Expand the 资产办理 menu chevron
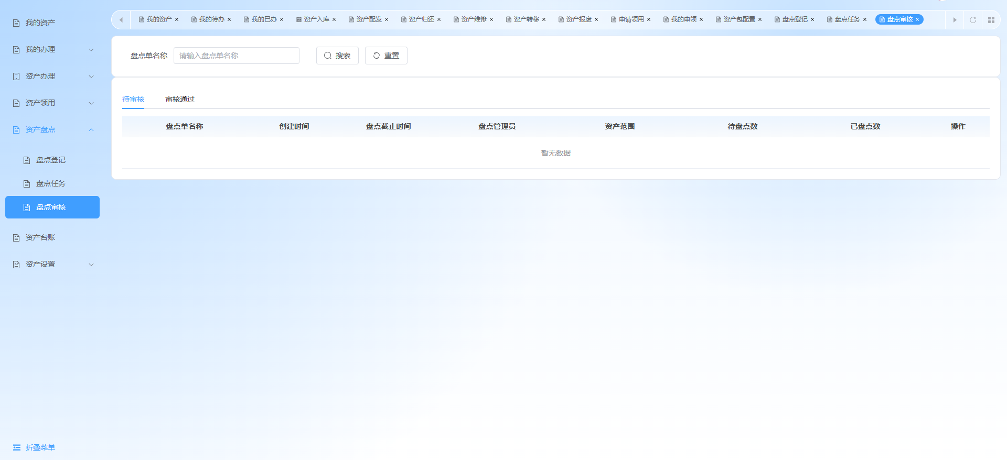The width and height of the screenshot is (1007, 460). [x=91, y=76]
